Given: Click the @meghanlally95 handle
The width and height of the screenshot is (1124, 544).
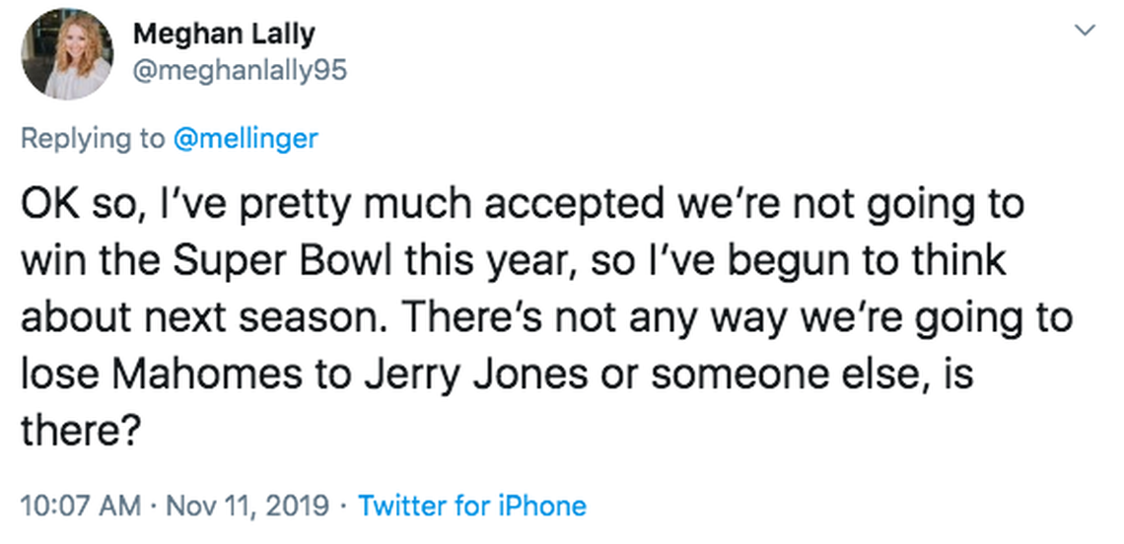Looking at the screenshot, I should click(x=240, y=71).
